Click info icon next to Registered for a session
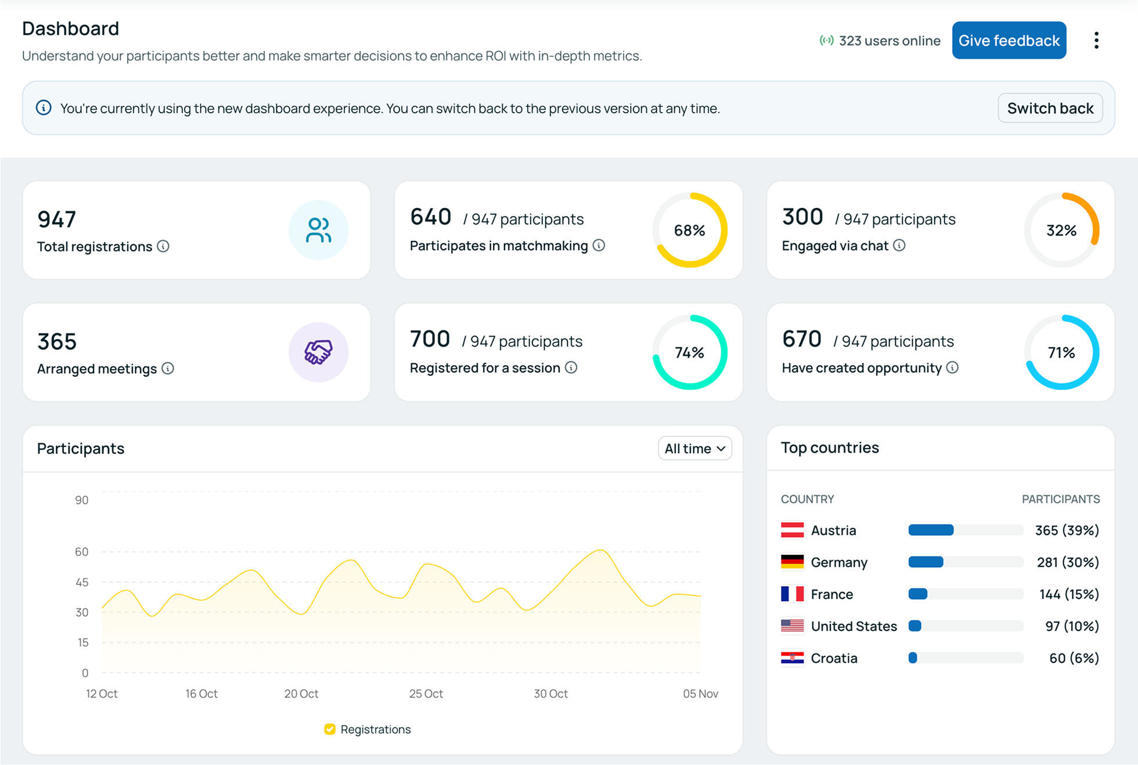 click(571, 367)
